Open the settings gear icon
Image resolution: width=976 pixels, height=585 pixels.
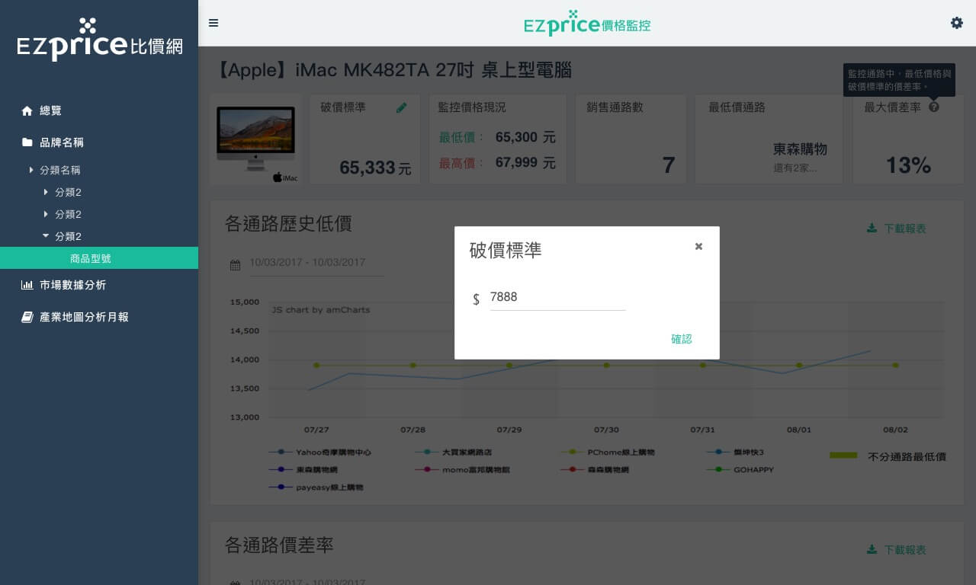[957, 23]
